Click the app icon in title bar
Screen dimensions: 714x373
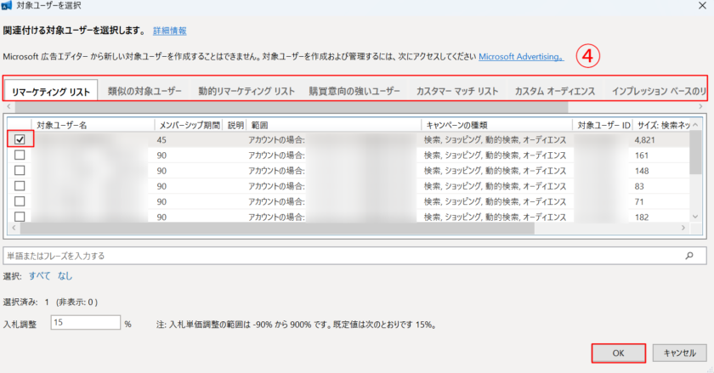click(7, 6)
